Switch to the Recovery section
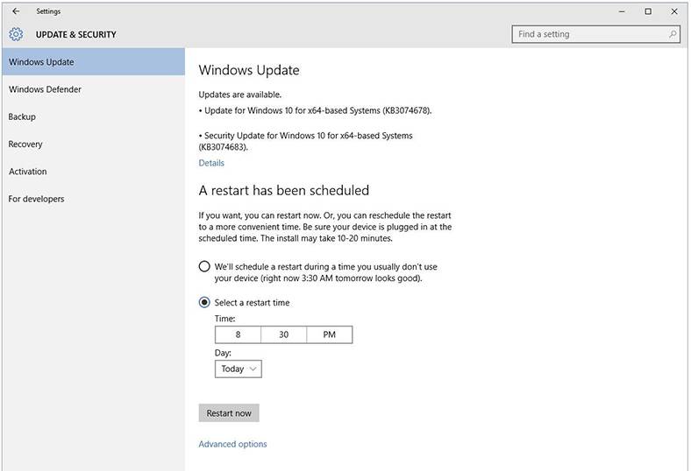The width and height of the screenshot is (691, 471). (94, 144)
